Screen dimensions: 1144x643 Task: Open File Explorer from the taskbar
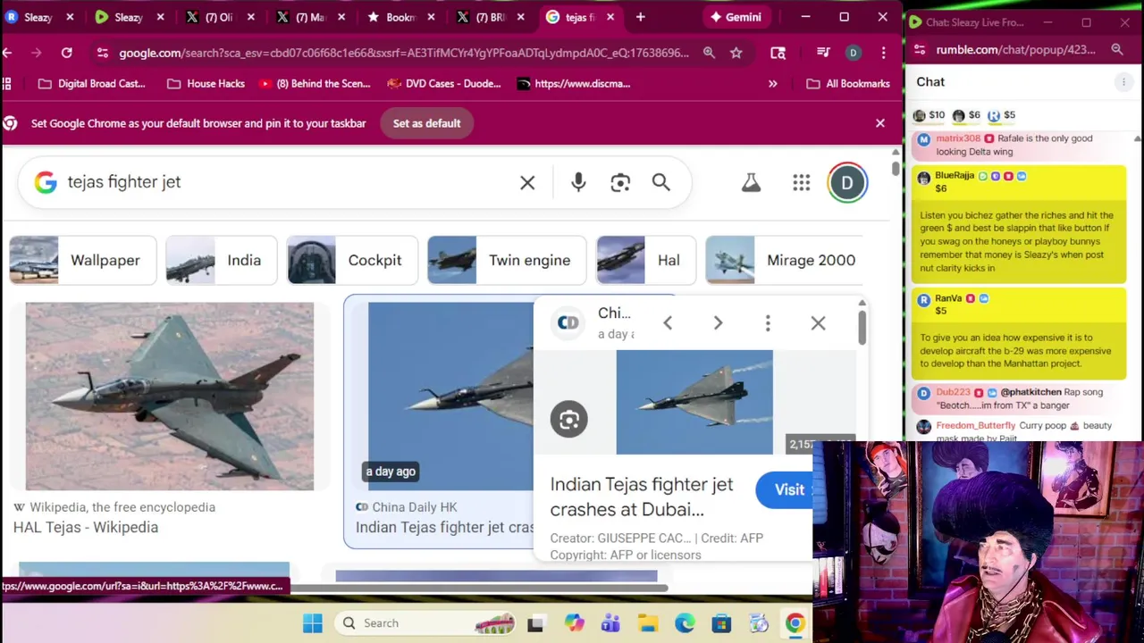648,623
